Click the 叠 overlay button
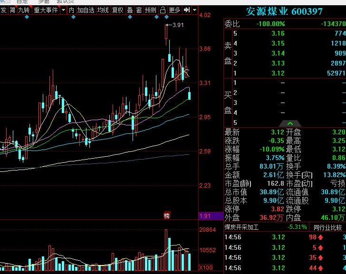This screenshot has height=274, width=346. pyautogui.click(x=130, y=10)
